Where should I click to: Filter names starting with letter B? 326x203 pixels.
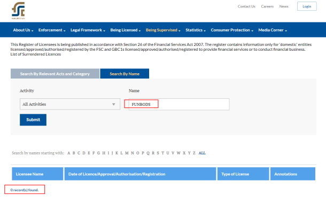pyautogui.click(x=74, y=153)
